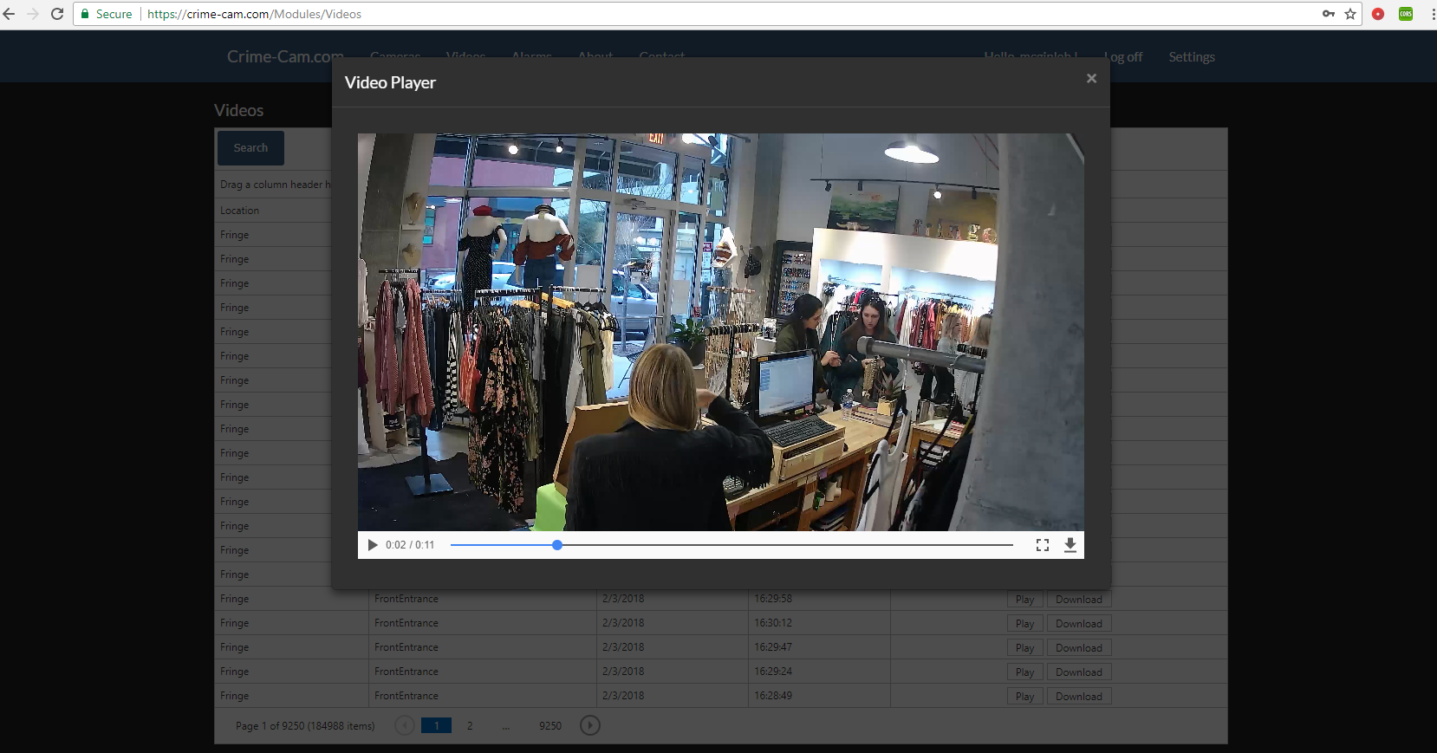The height and width of the screenshot is (753, 1437).
Task: Close the Video Player dialog
Action: coord(1091,79)
